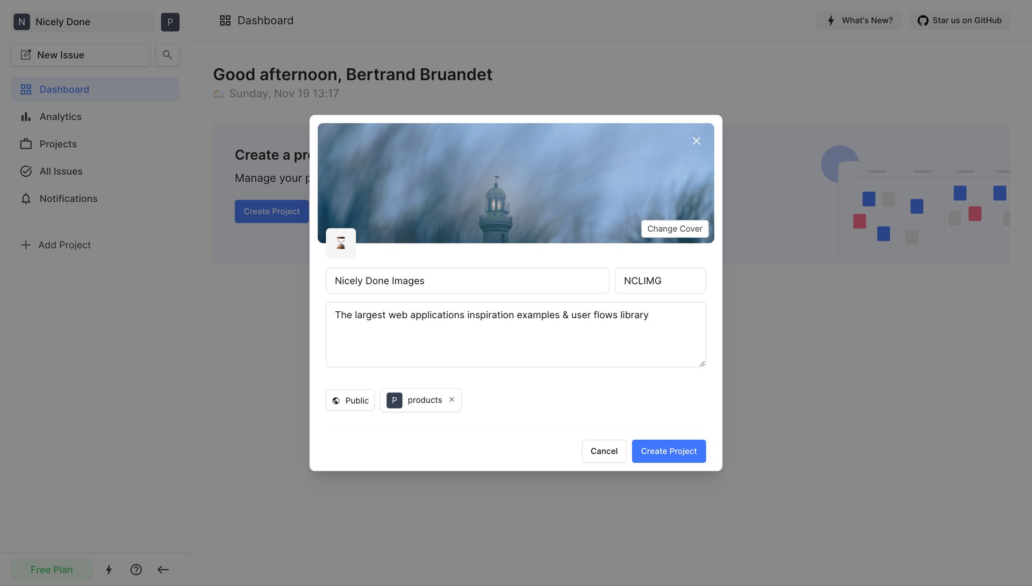1032x586 pixels.
Task: Open All Issues in sidebar
Action: coord(61,171)
